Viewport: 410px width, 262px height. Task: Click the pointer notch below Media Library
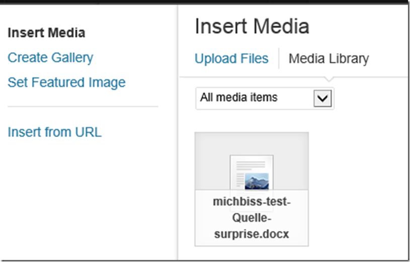[x=329, y=79]
